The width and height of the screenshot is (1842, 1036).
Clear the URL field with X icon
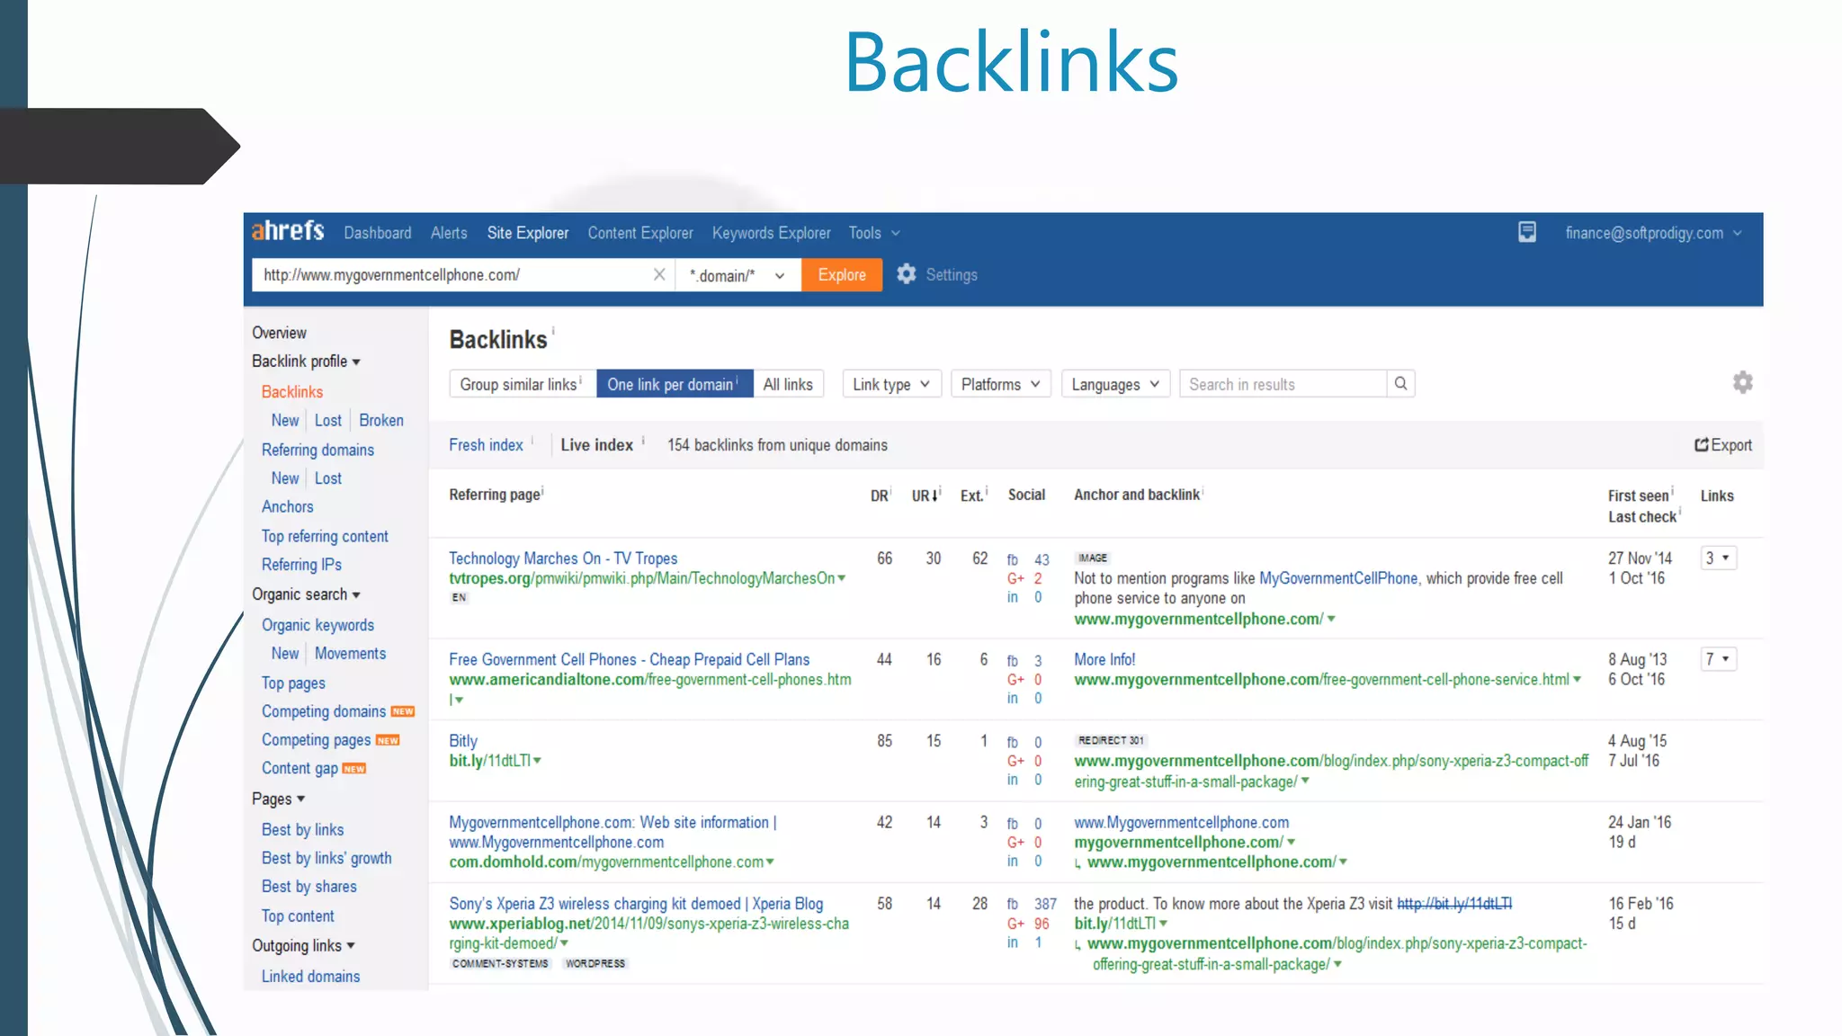pyautogui.click(x=659, y=274)
